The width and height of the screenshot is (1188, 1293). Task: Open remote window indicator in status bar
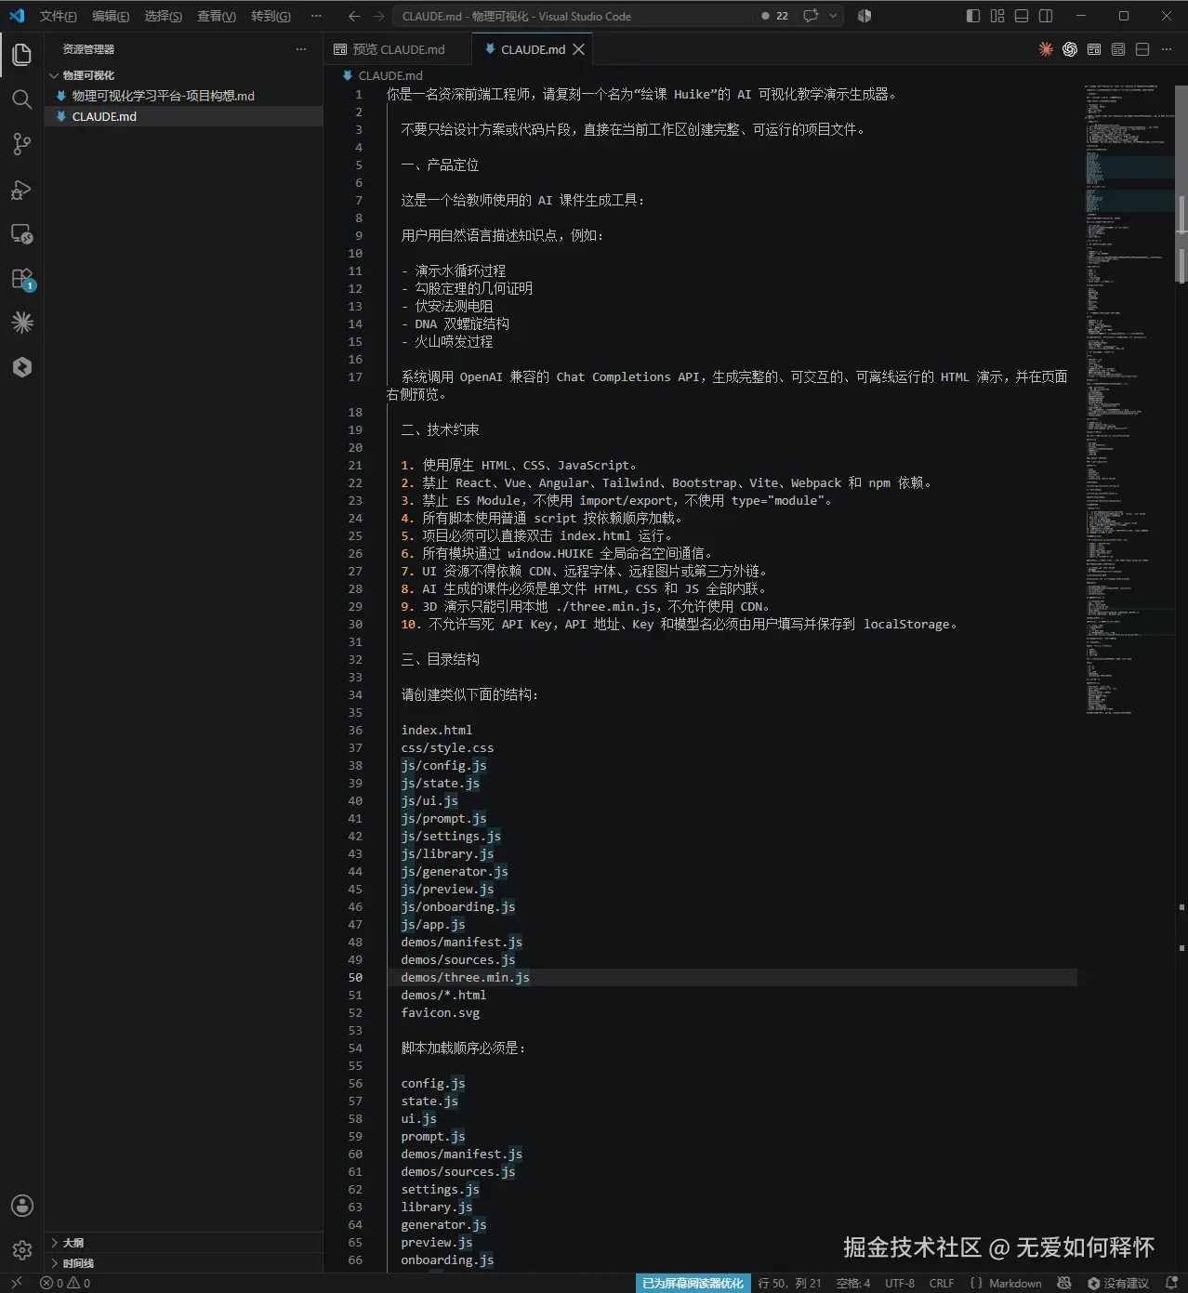pyautogui.click(x=16, y=1283)
